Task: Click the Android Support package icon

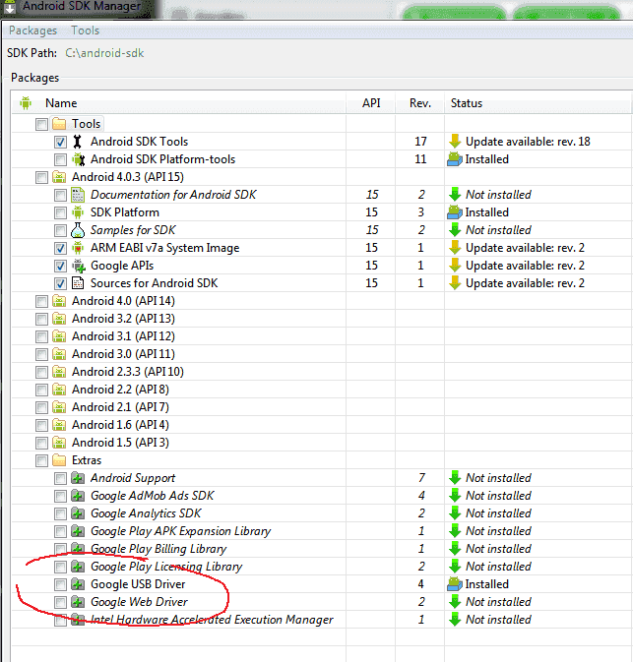Action: coord(78,478)
